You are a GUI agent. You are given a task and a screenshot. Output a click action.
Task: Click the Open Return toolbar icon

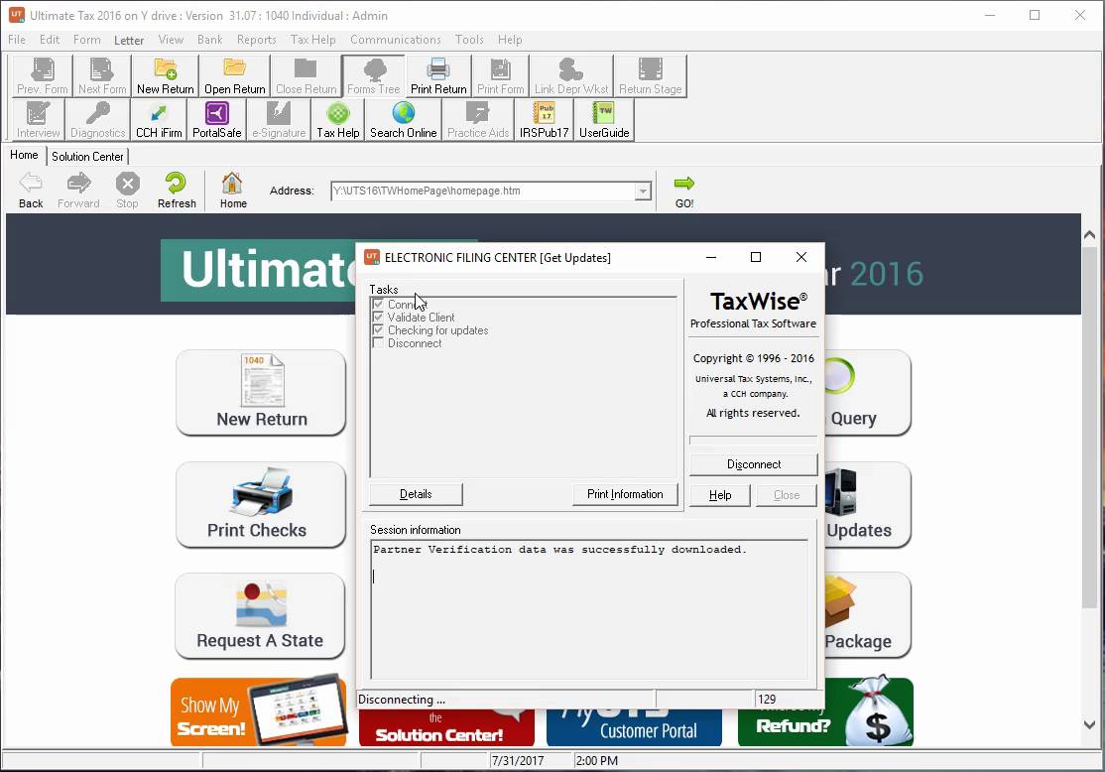click(235, 76)
